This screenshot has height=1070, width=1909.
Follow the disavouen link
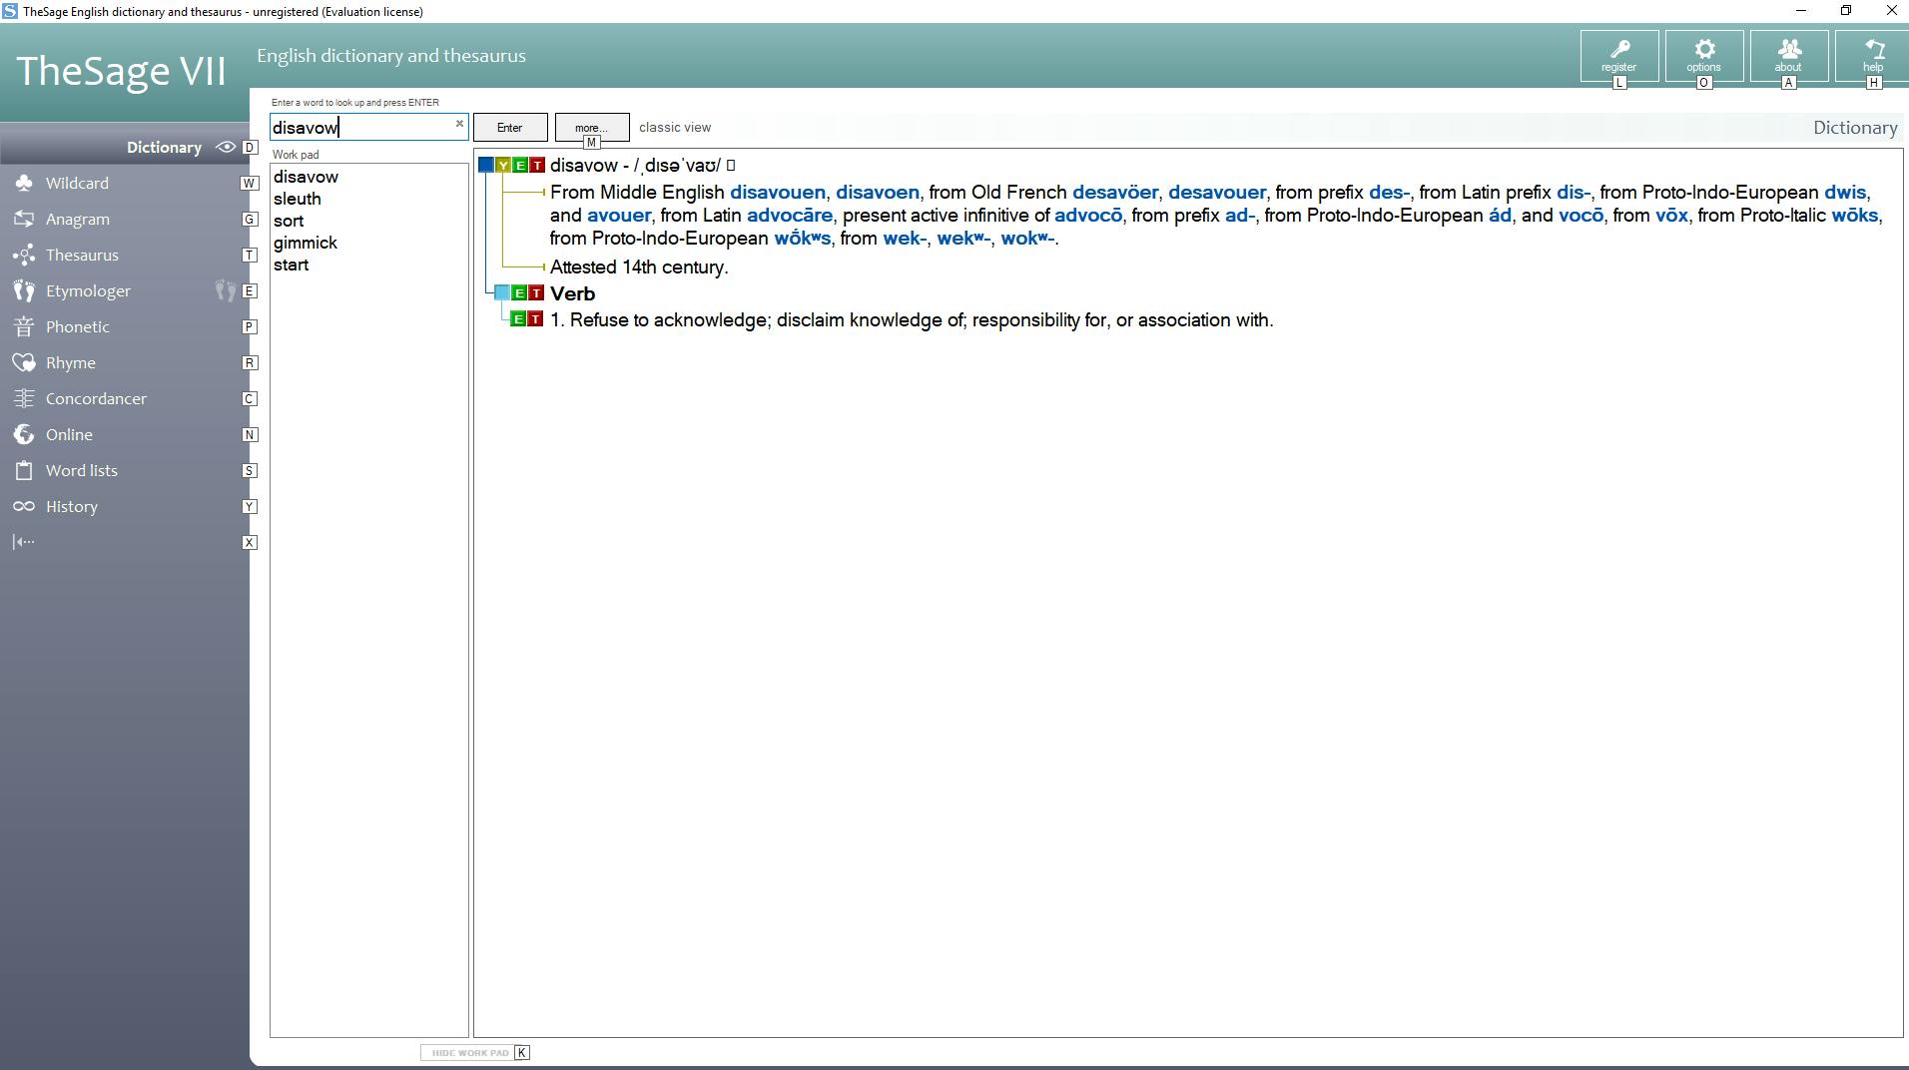coord(778,193)
